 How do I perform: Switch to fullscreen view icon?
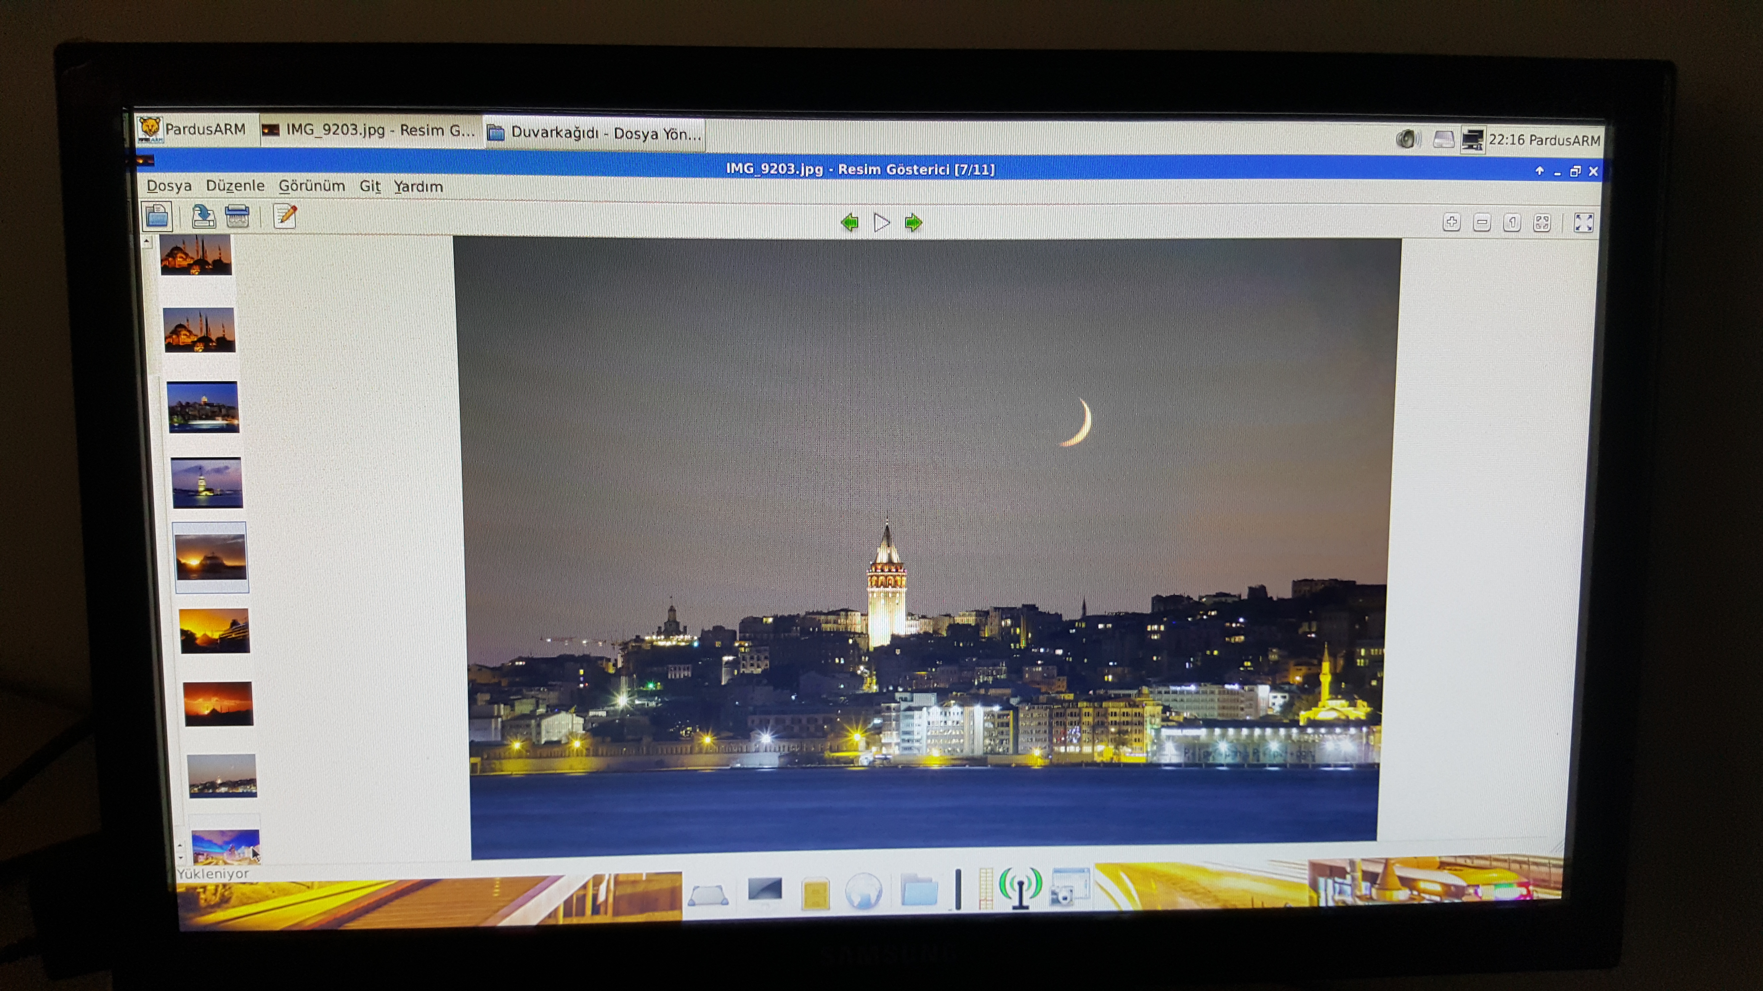click(1584, 222)
